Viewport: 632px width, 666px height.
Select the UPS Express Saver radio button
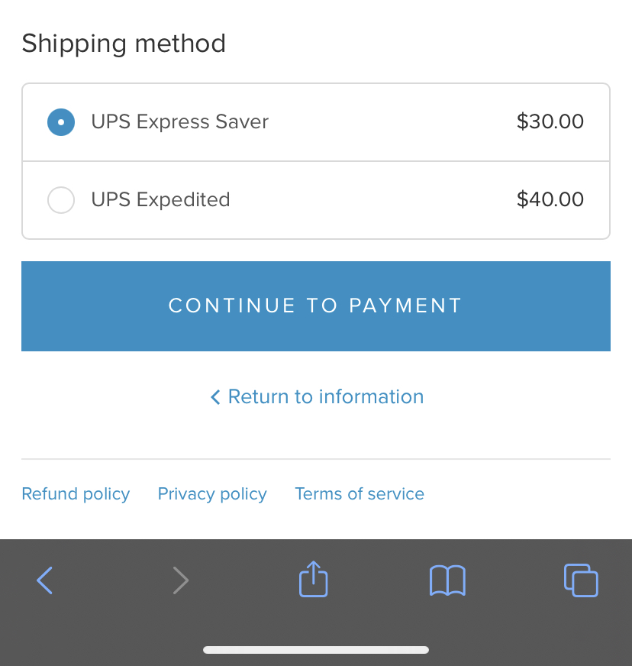tap(61, 122)
